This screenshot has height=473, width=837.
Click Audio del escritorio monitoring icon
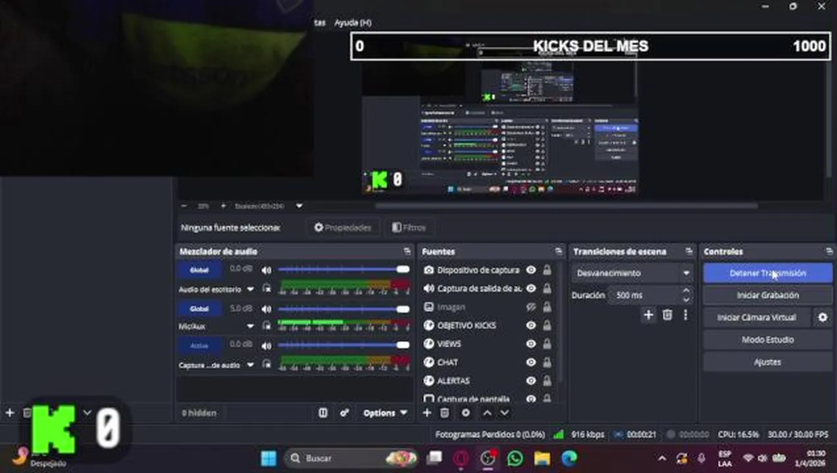point(266,288)
